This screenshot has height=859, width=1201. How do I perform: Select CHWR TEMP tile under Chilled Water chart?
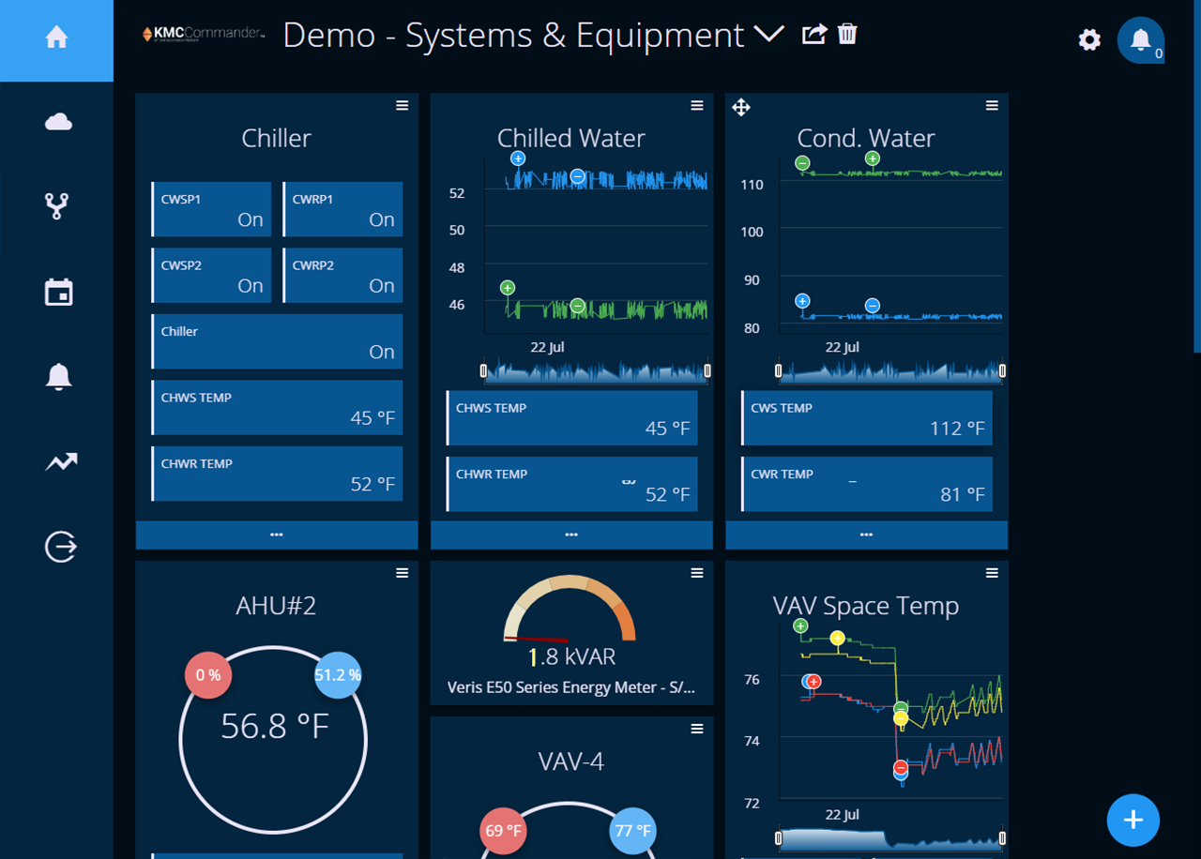(x=571, y=484)
